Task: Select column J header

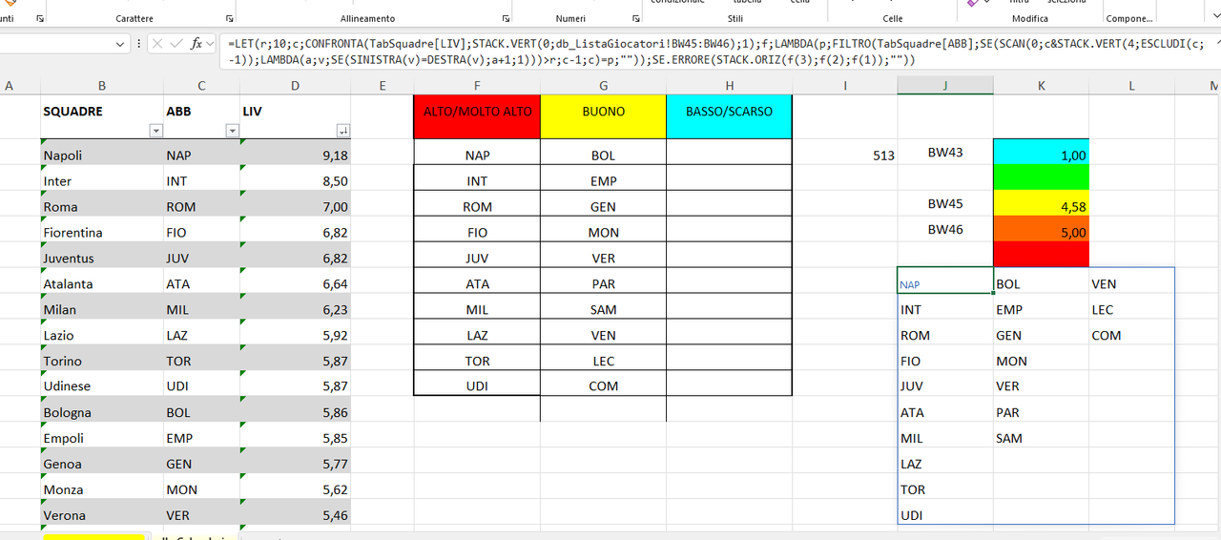Action: click(x=944, y=86)
